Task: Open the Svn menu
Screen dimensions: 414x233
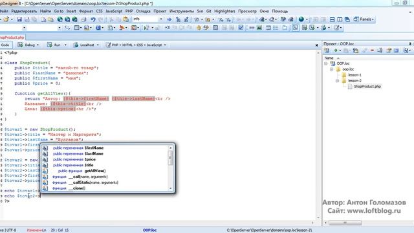Action: click(x=200, y=11)
